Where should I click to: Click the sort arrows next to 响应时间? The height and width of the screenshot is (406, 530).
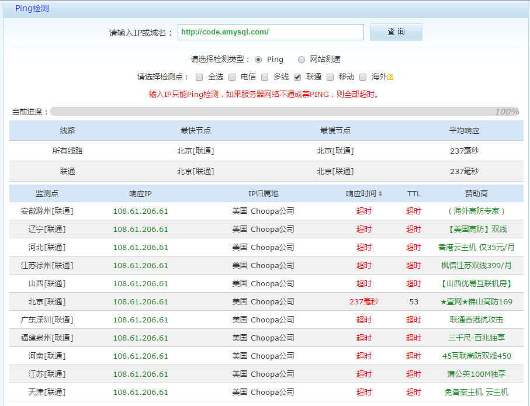(x=380, y=194)
